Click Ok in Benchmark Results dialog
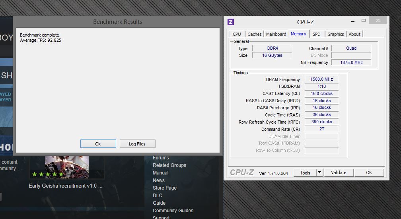This screenshot has width=401, height=219. tap(98, 144)
